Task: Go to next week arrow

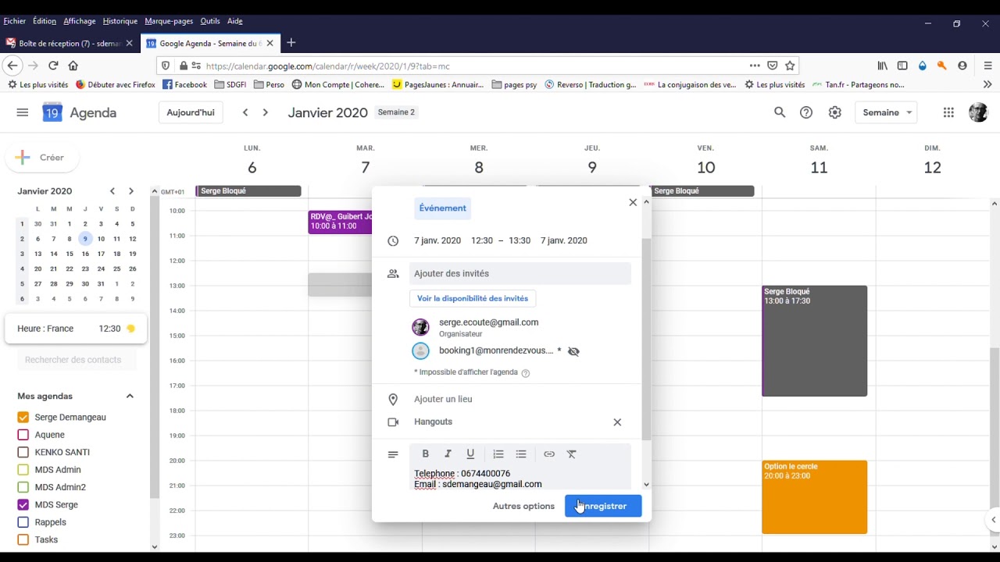Action: click(266, 112)
